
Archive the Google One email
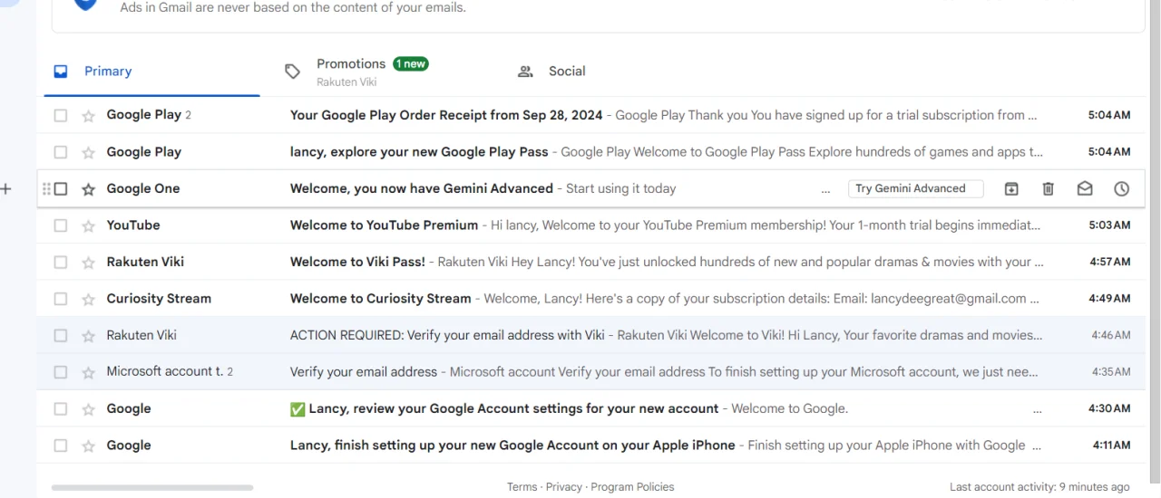pyautogui.click(x=1011, y=189)
